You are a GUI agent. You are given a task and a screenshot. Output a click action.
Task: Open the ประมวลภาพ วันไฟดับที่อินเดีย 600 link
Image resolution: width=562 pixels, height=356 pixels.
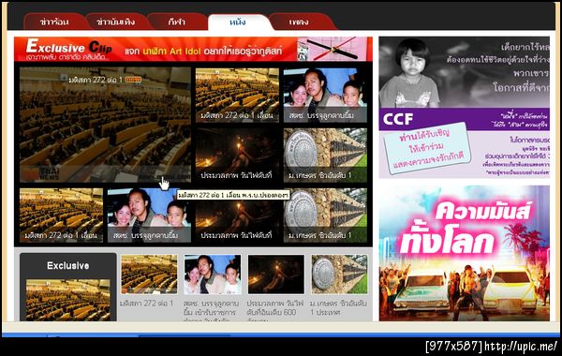click(x=275, y=309)
